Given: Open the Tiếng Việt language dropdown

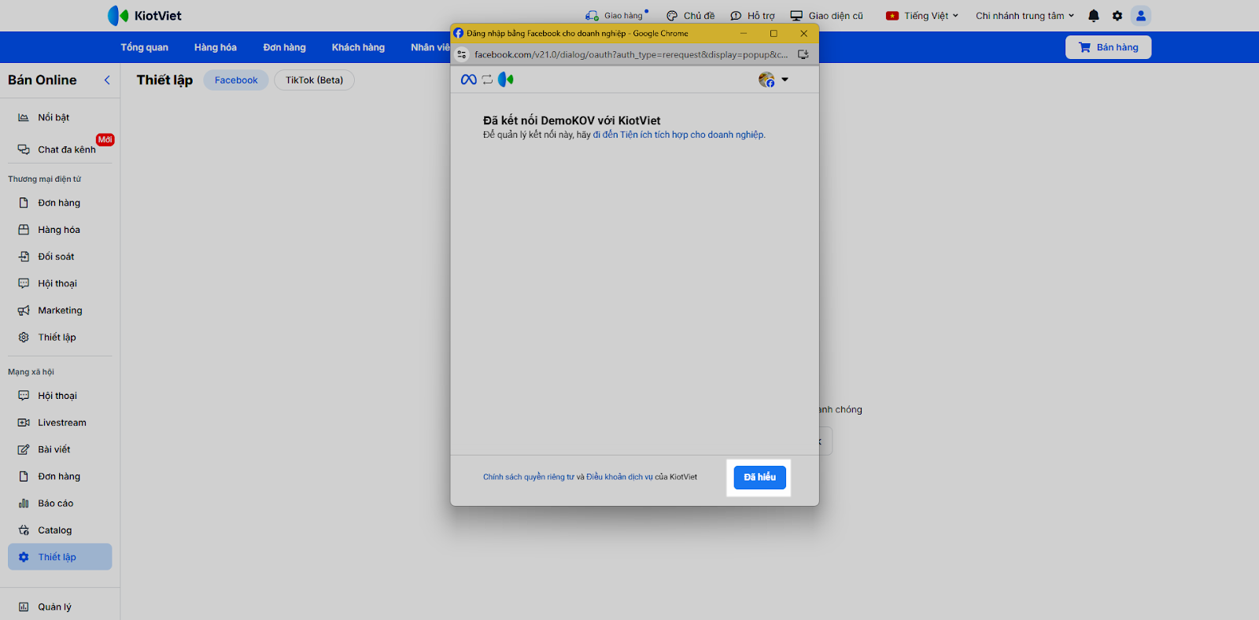Looking at the screenshot, I should (922, 16).
